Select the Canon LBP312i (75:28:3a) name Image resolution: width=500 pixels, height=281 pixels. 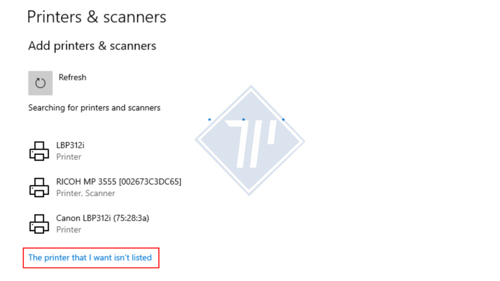click(x=103, y=218)
